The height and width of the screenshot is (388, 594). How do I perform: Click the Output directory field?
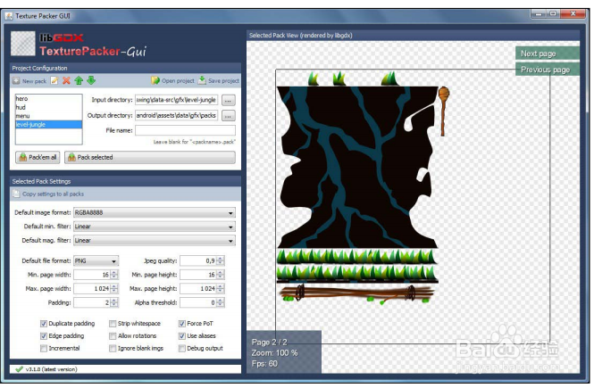pyautogui.click(x=177, y=115)
